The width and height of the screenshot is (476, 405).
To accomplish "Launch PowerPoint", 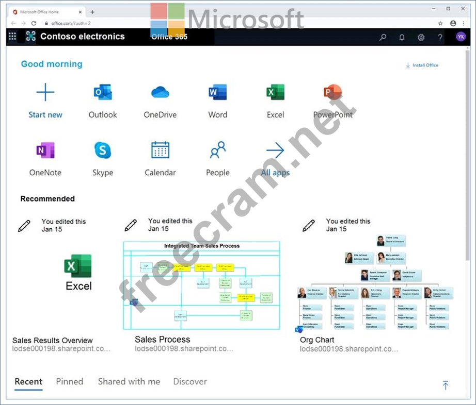I will click(332, 92).
